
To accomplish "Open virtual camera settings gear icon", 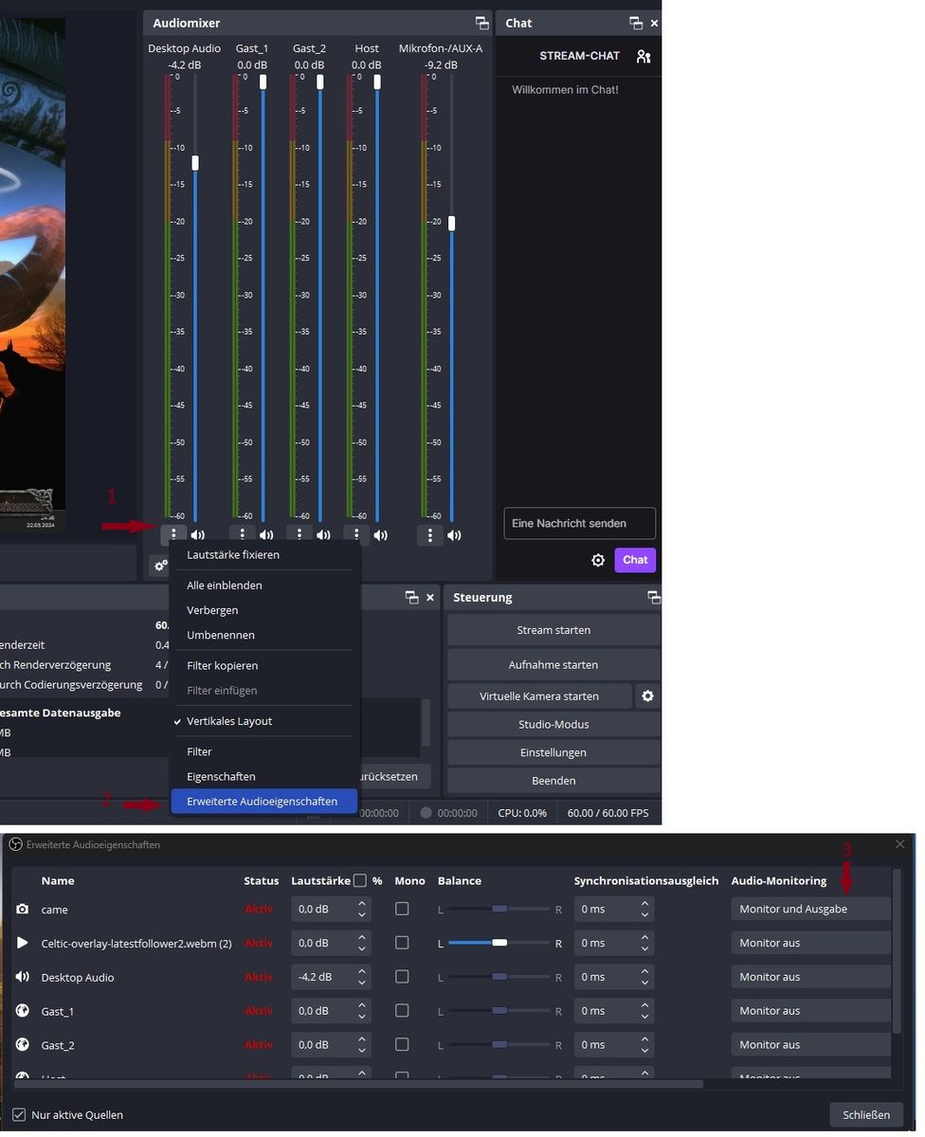I will click(x=647, y=696).
